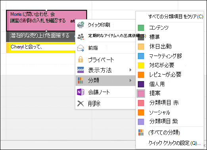207x150 pixels.
Task: Select 提案 category label
Action: point(155,93)
